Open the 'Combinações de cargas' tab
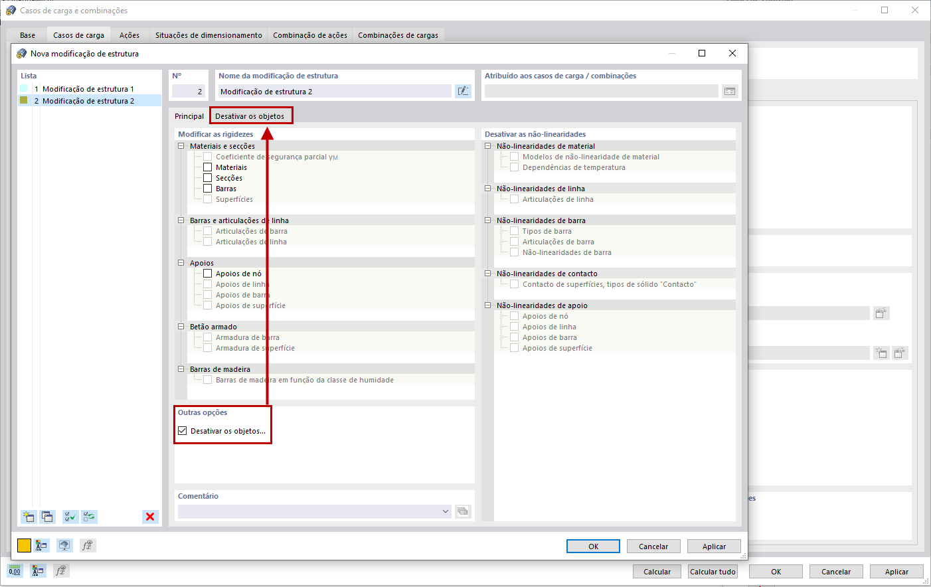 [x=398, y=35]
